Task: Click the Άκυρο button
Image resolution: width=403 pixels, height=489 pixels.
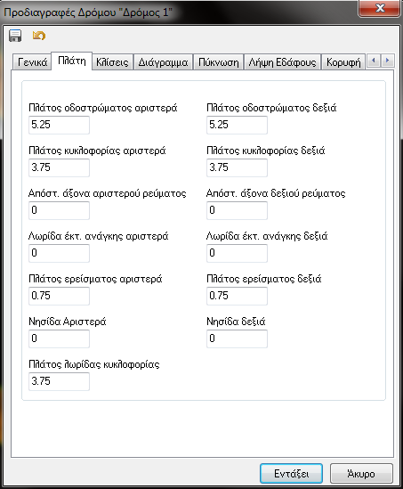Action: (x=361, y=474)
